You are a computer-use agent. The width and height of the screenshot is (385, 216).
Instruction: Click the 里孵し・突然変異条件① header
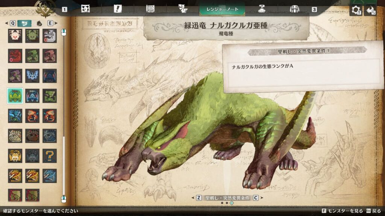304,51
